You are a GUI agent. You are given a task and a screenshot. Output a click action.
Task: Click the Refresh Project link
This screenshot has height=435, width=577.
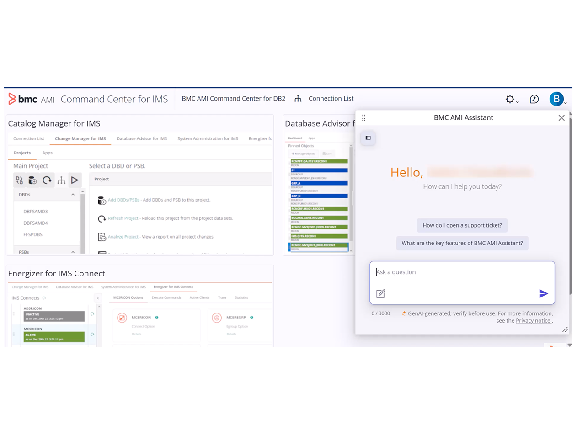click(x=123, y=218)
